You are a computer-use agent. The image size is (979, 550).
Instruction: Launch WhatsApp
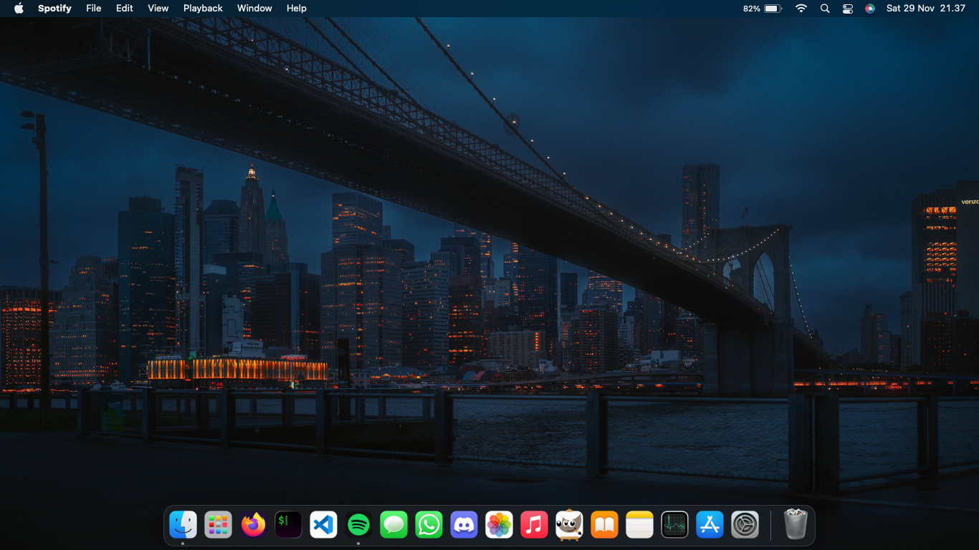(429, 524)
